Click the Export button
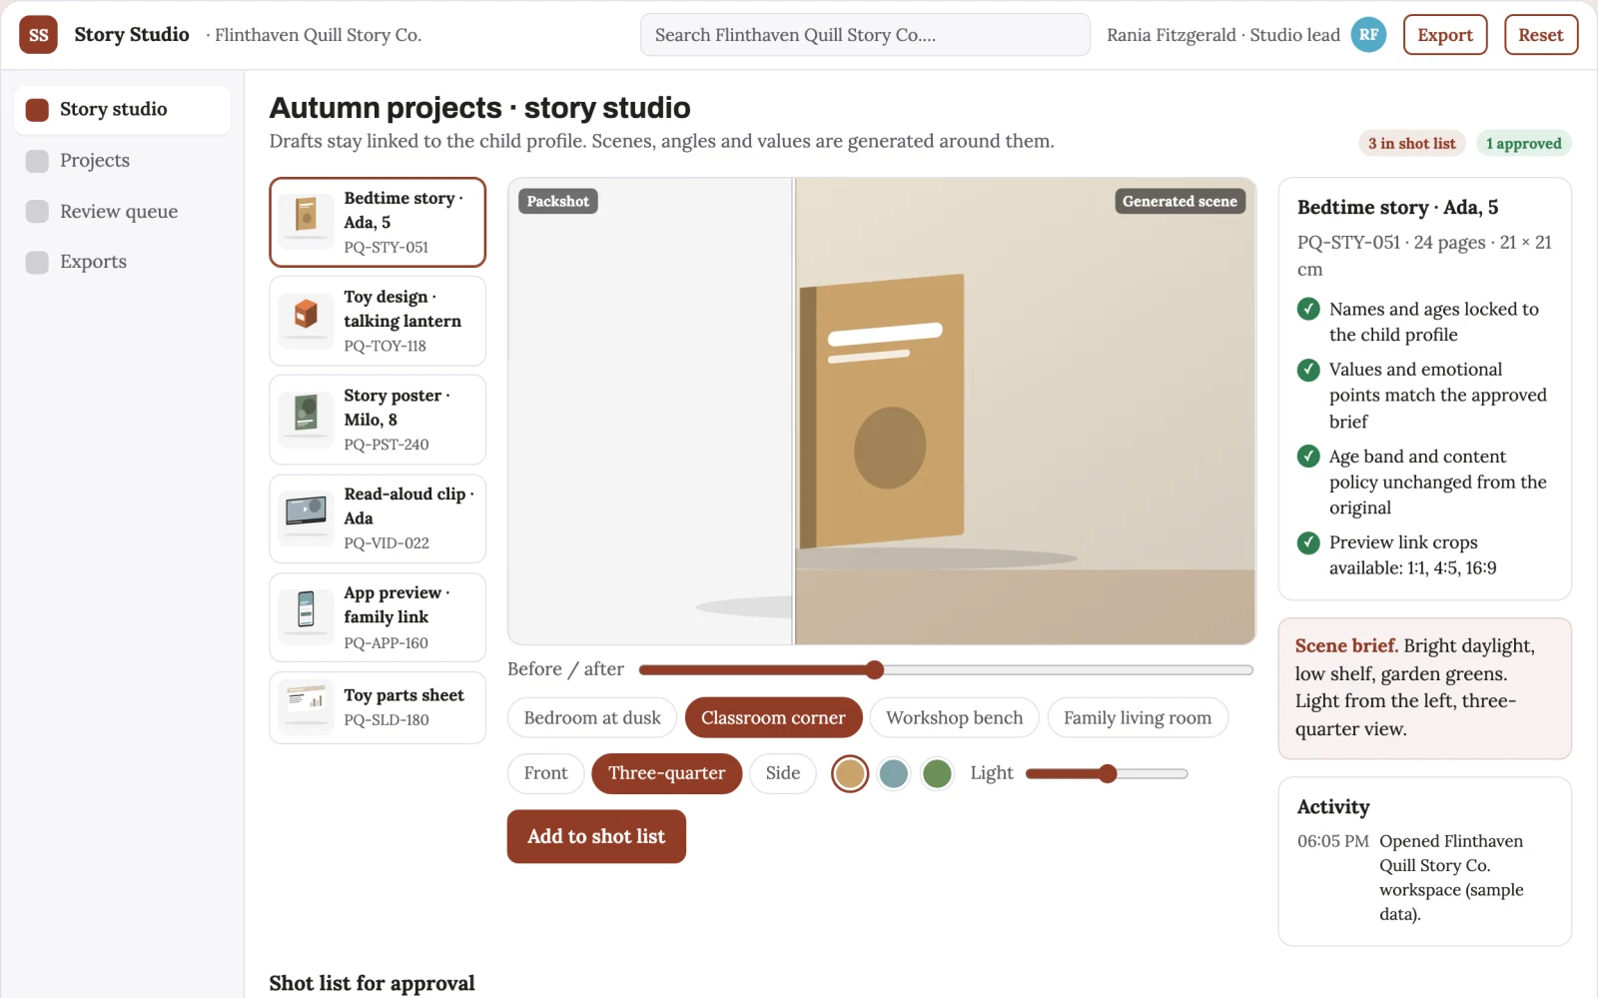 pos(1445,35)
